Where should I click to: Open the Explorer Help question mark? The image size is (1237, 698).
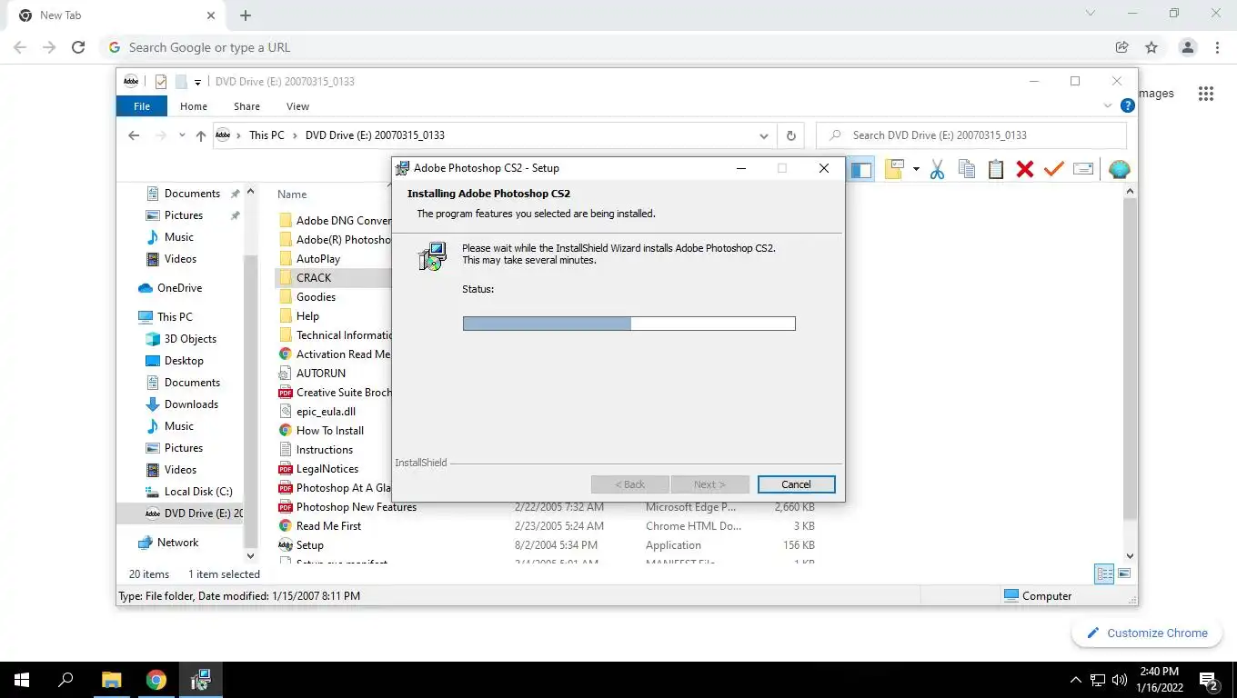pyautogui.click(x=1128, y=105)
